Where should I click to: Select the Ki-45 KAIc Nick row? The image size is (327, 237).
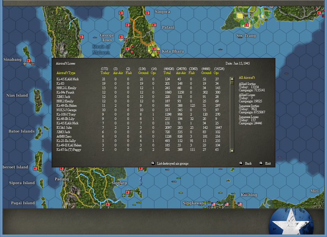click(140, 123)
